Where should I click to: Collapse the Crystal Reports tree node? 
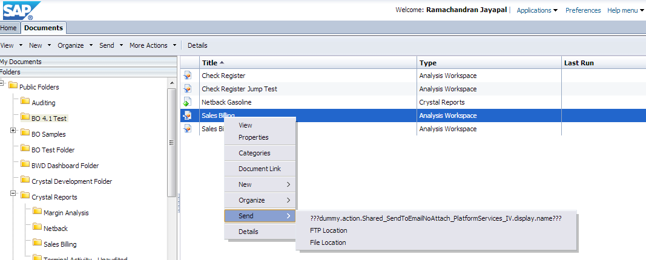tap(13, 193)
